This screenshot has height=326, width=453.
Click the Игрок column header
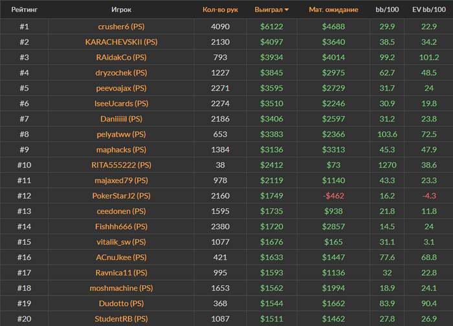[121, 10]
